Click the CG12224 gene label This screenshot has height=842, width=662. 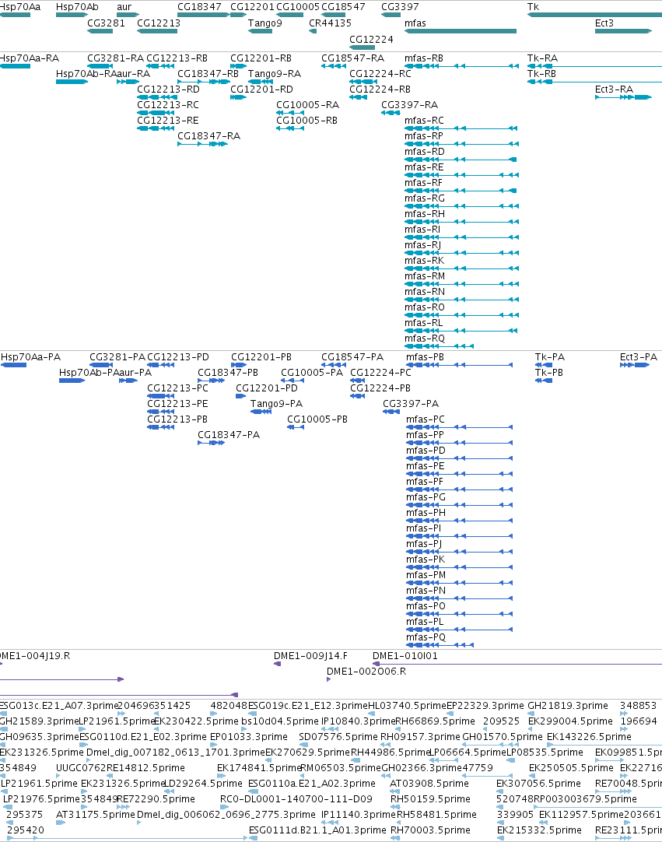click(371, 39)
